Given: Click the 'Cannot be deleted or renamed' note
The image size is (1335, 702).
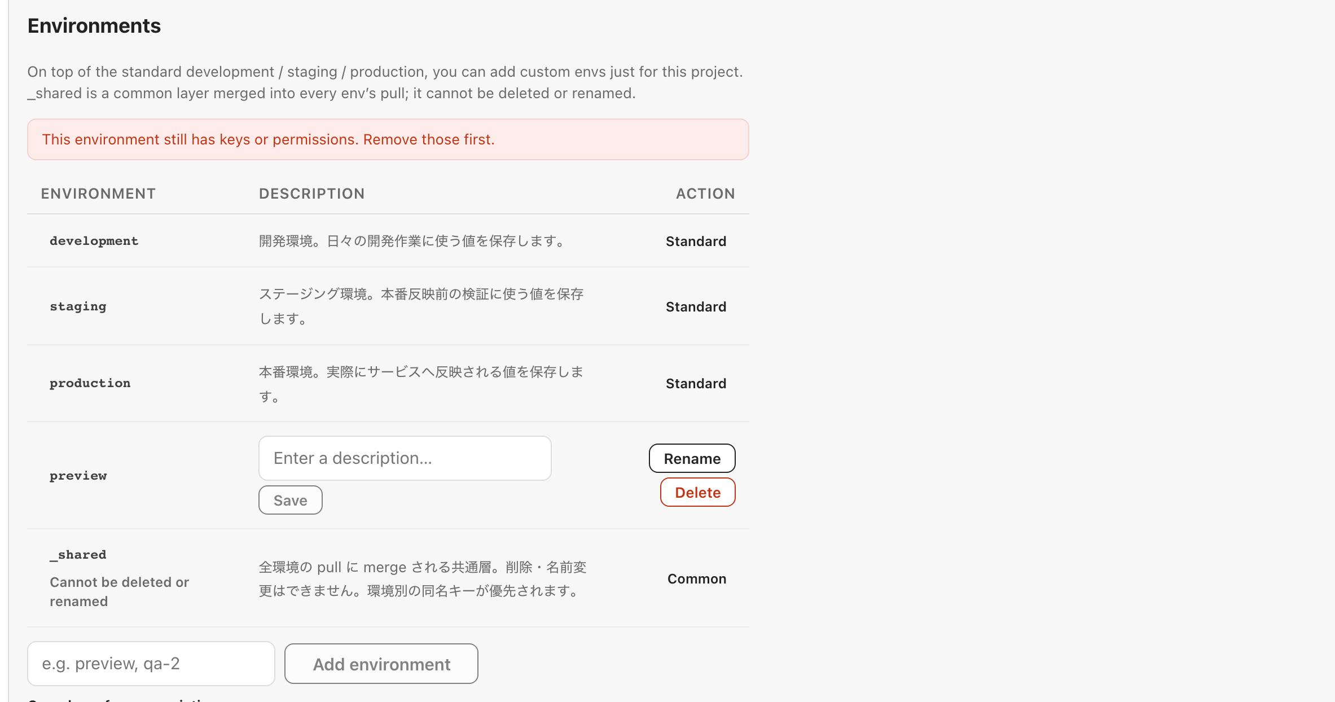Looking at the screenshot, I should (119, 591).
